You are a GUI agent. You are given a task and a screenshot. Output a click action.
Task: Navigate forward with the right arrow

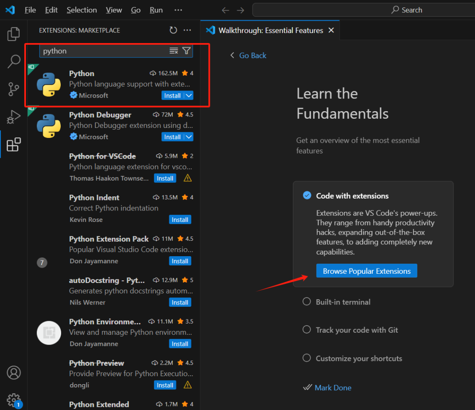[x=241, y=10]
